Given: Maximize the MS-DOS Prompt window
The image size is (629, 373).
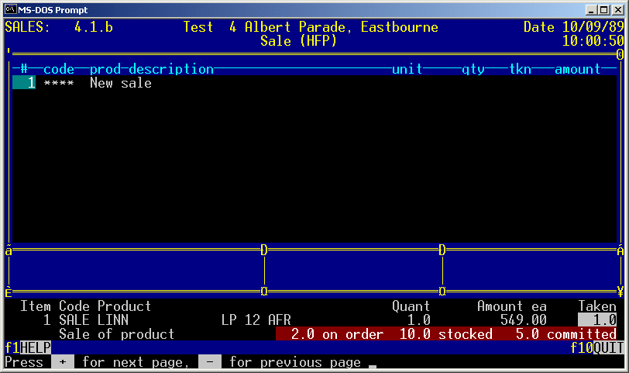Looking at the screenshot, I should coord(605,9).
